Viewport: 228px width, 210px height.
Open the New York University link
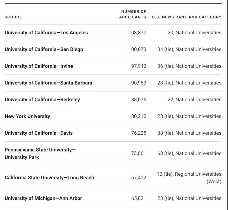point(27,116)
